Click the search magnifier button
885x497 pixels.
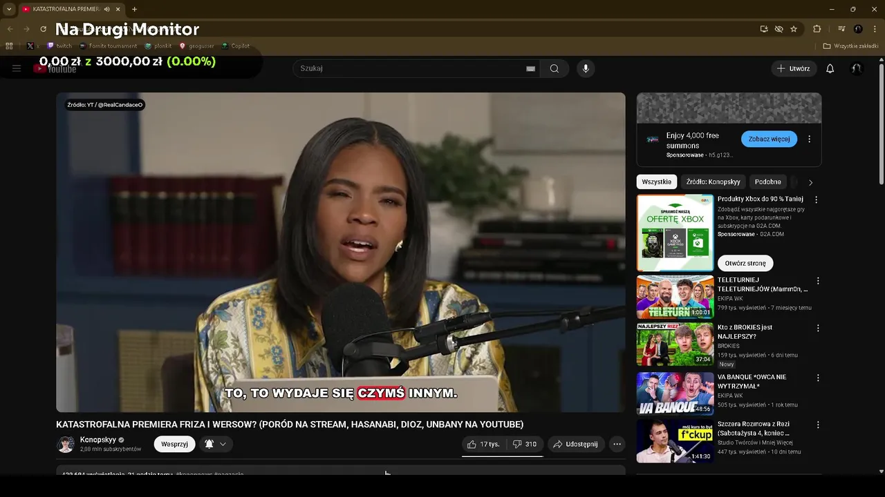pos(555,68)
